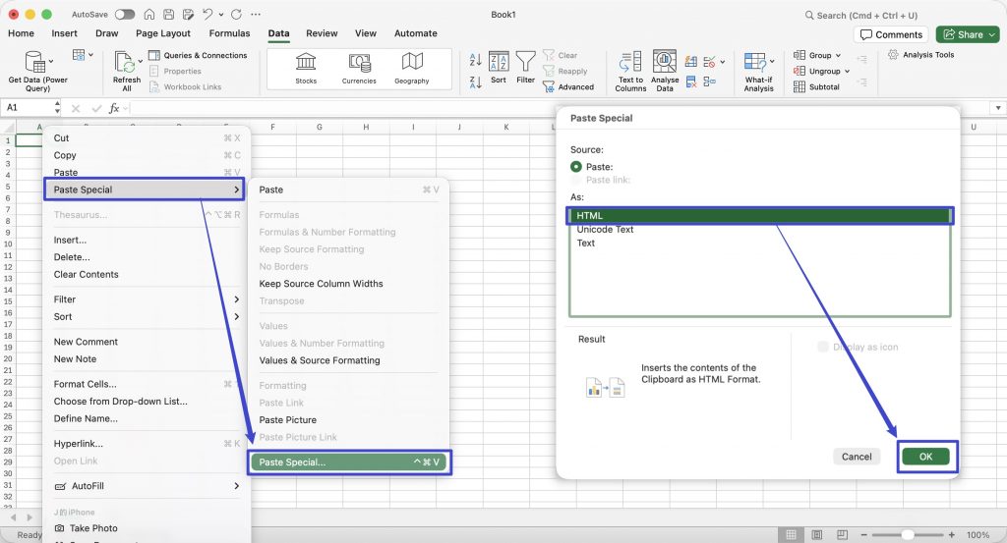Viewport: 1007px width, 543px height.
Task: Open the Sort dialog from the ribbon
Action: (499, 68)
